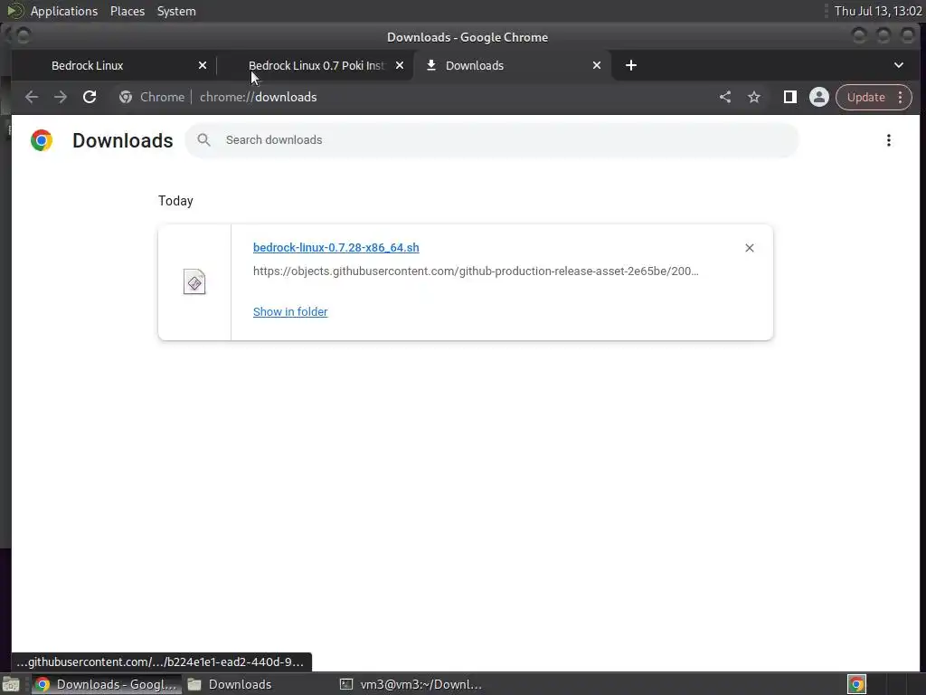Click the Chrome tray icon in bottom panel
926x695 pixels.
(856, 684)
